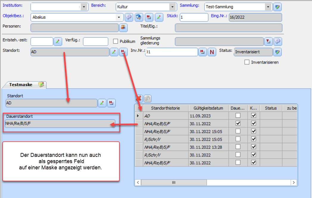
Task: Toggle the Publikum checkbox
Action: [x=116, y=41]
